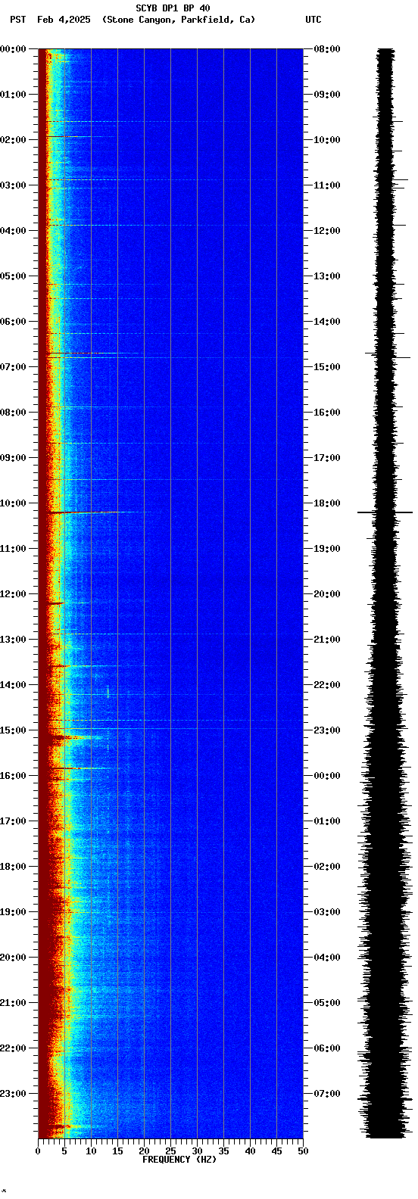Click the frequency axis tick label '50'
418x1199 pixels.
(303, 1151)
